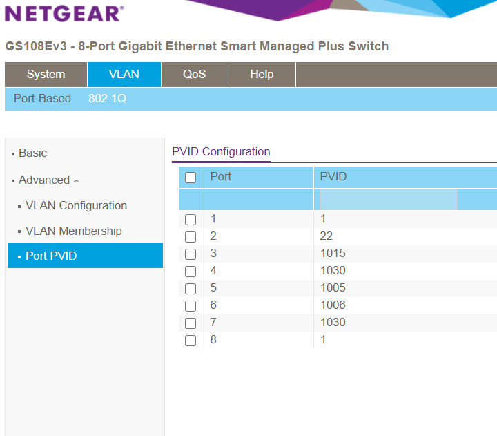Open VLAN Configuration page
The width and height of the screenshot is (497, 436).
coord(76,206)
